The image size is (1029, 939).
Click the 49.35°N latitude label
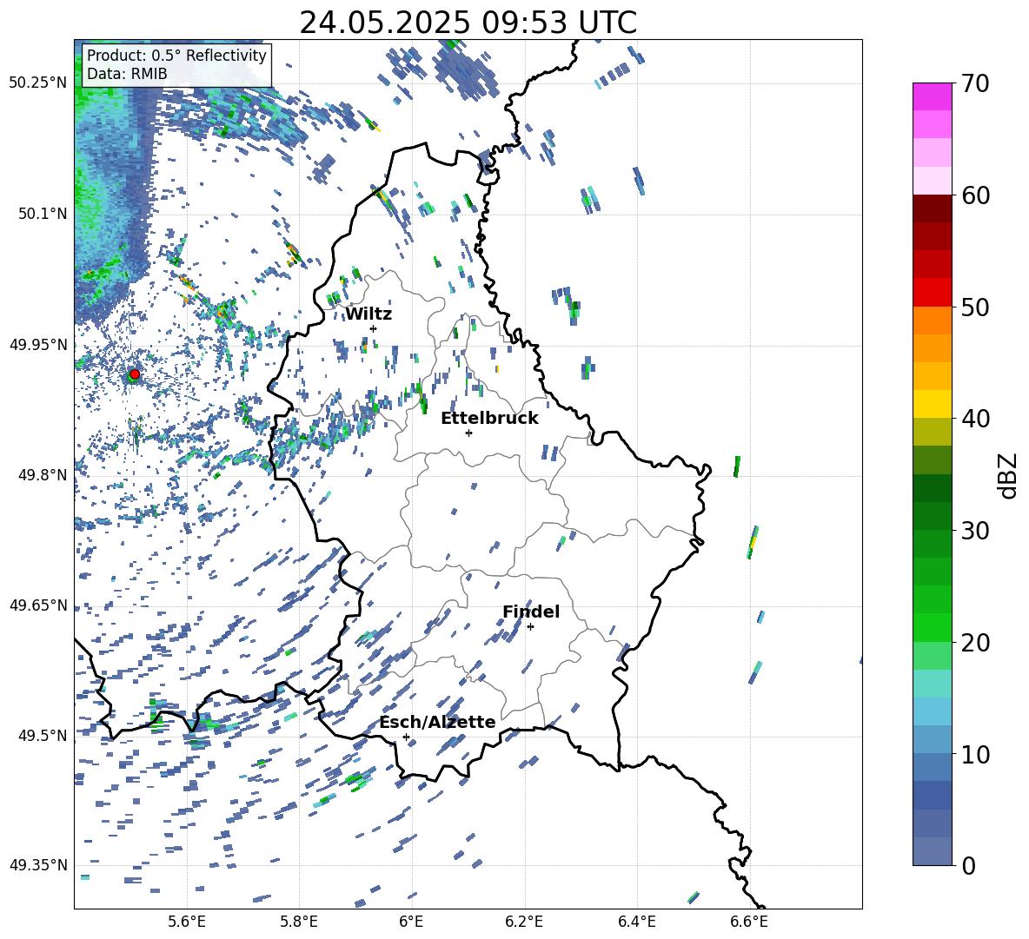[38, 865]
